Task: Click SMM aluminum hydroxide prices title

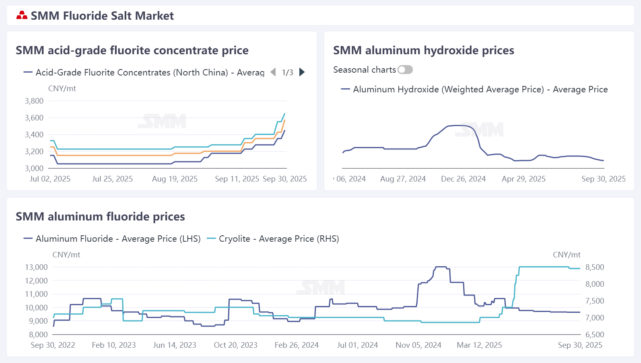Action: point(424,50)
